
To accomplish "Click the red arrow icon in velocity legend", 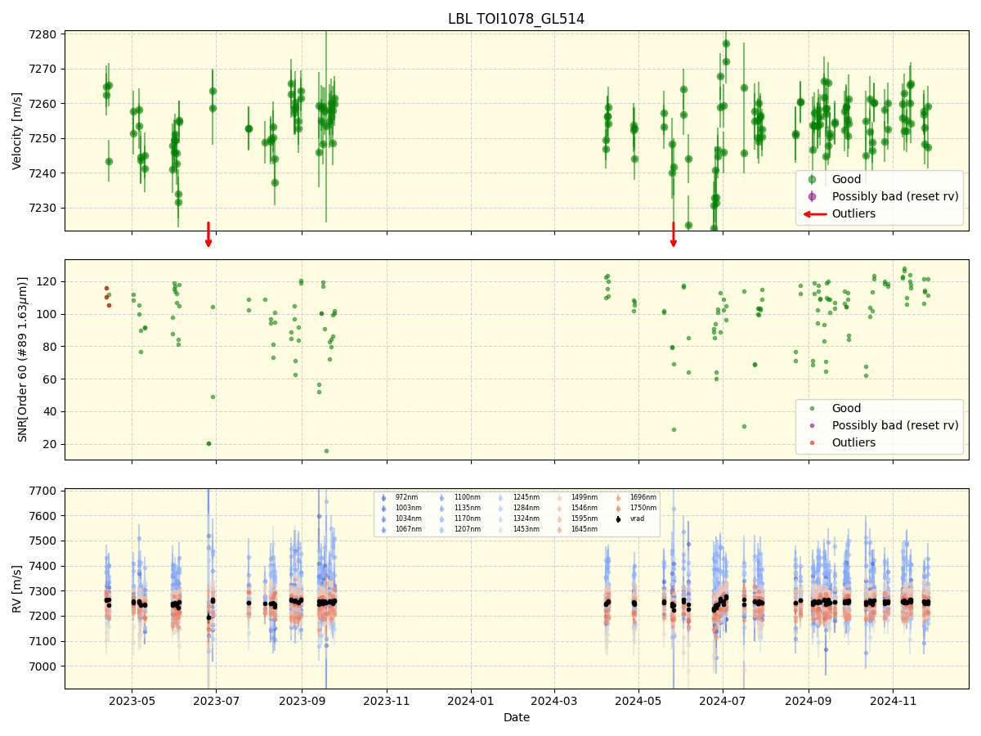I will point(815,214).
